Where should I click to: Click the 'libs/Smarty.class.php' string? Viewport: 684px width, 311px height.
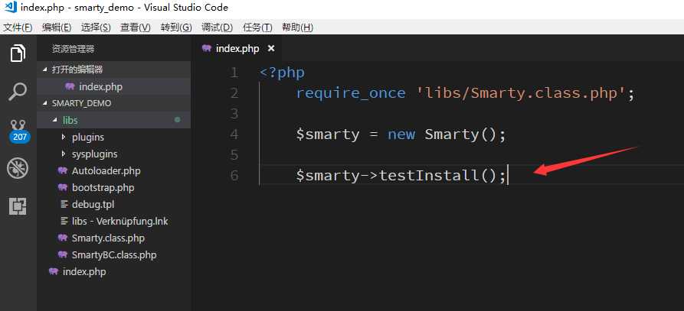(x=521, y=93)
